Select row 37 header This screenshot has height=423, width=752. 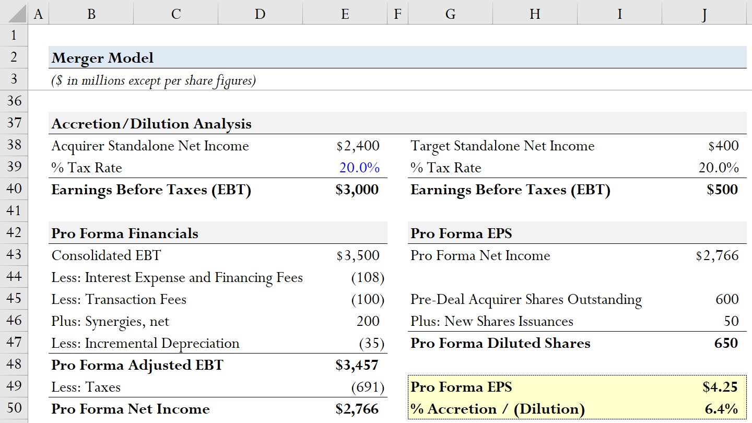coord(14,123)
